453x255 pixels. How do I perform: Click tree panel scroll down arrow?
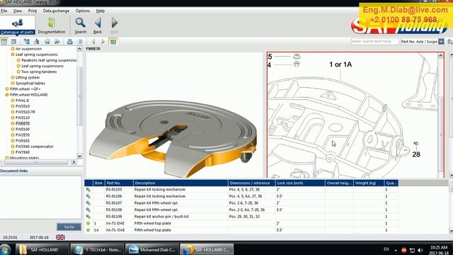80,156
